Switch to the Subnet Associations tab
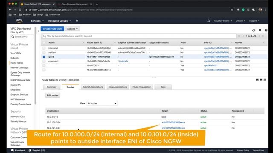Screen dimensions: 273x153 tap(93, 87)
